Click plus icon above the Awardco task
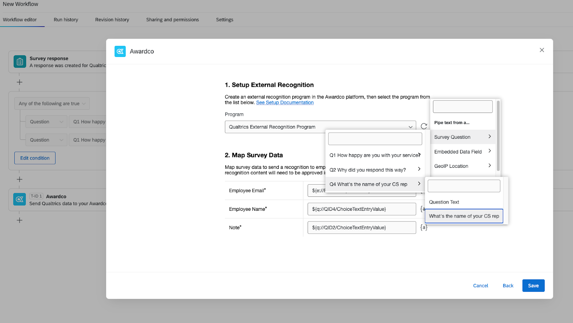573x323 pixels. click(20, 179)
